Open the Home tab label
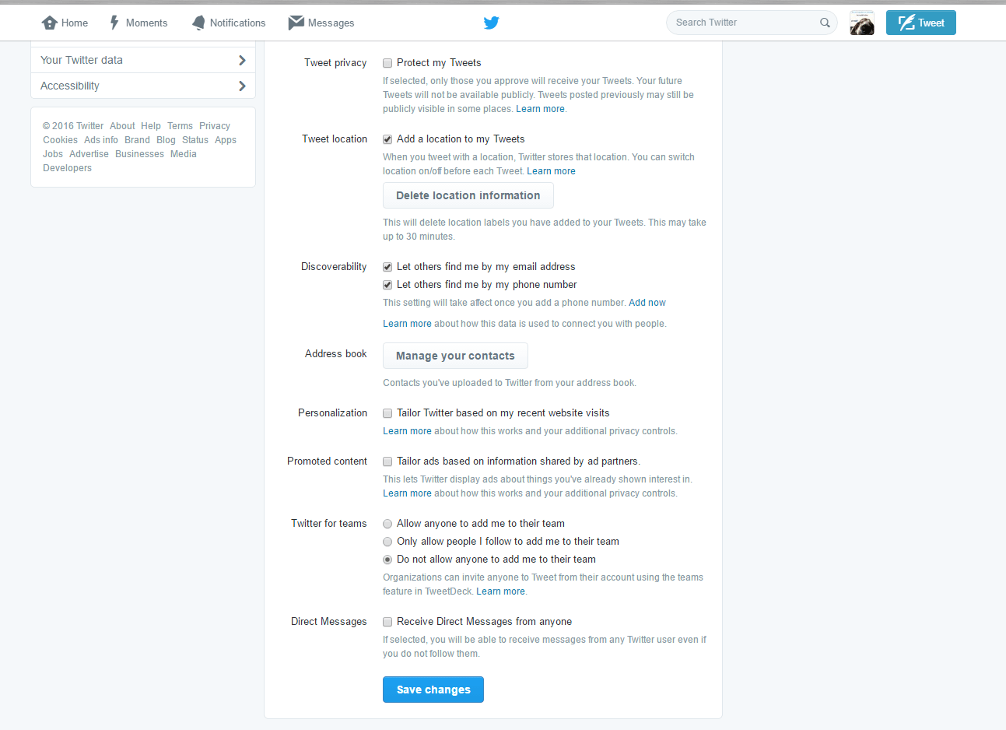 coord(75,23)
